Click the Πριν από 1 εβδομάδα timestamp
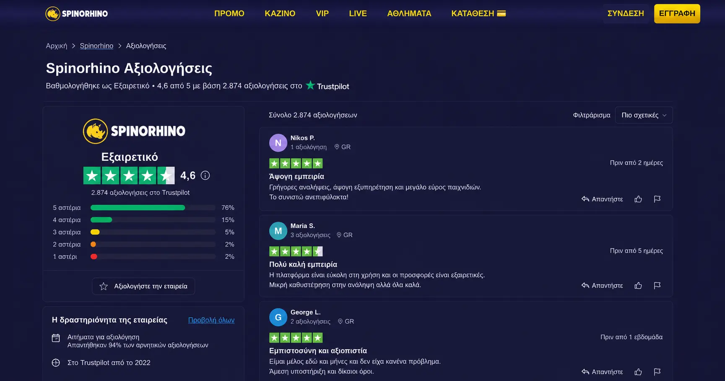 [631, 337]
